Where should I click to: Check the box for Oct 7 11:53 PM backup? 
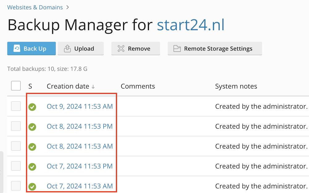click(x=16, y=166)
